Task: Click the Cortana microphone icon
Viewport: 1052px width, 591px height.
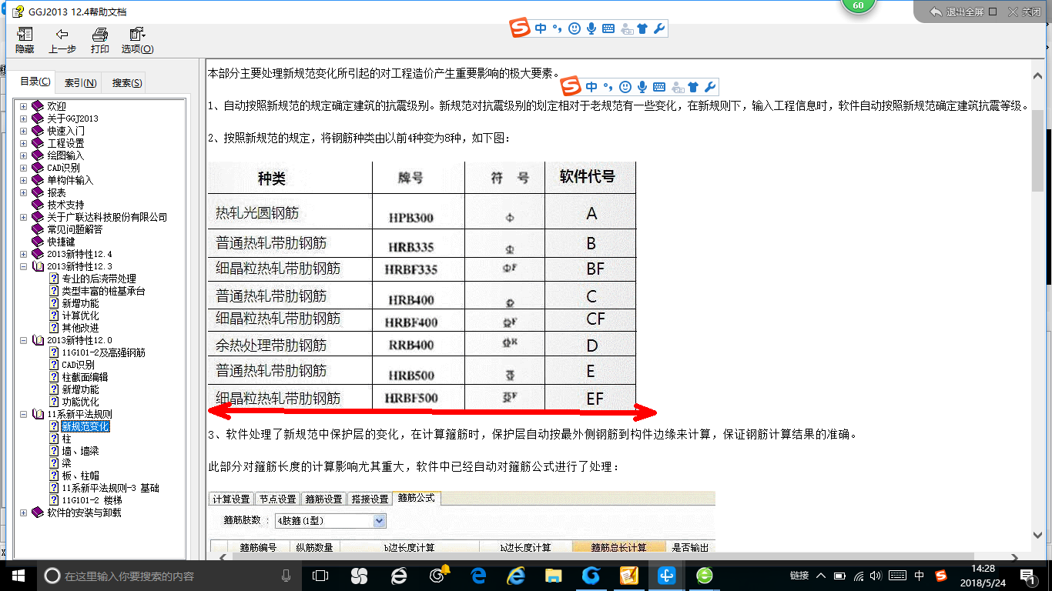Action: (286, 575)
